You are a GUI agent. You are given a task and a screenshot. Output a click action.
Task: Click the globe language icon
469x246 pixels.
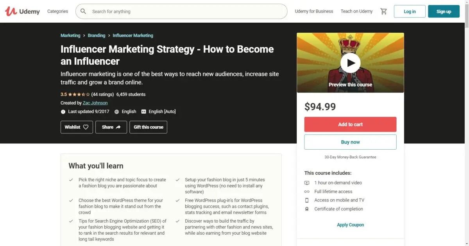coord(116,111)
